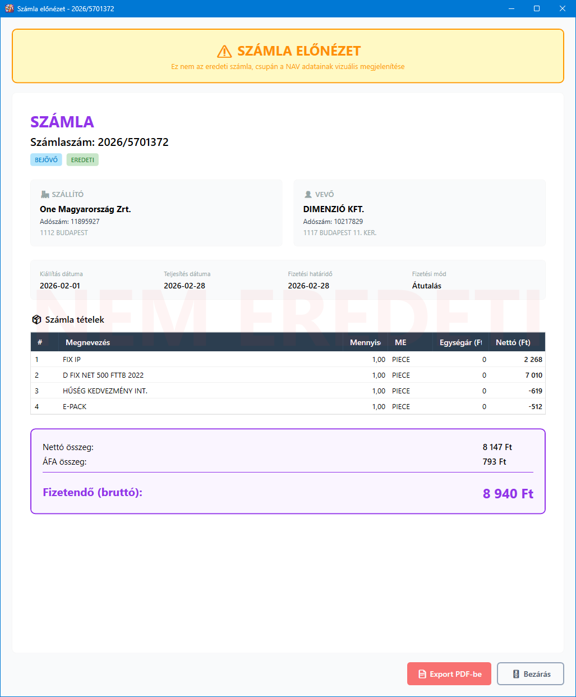Click the Nettó (Ft) column header
Screen dimensions: 576x697
513,342
